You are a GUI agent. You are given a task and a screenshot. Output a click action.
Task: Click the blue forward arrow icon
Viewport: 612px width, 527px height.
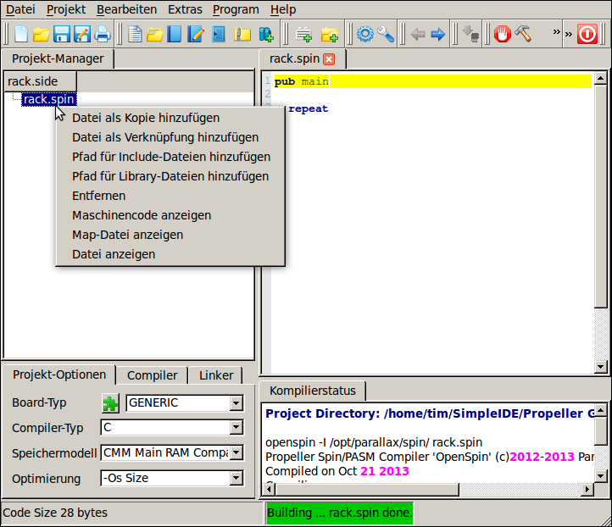pos(438,35)
